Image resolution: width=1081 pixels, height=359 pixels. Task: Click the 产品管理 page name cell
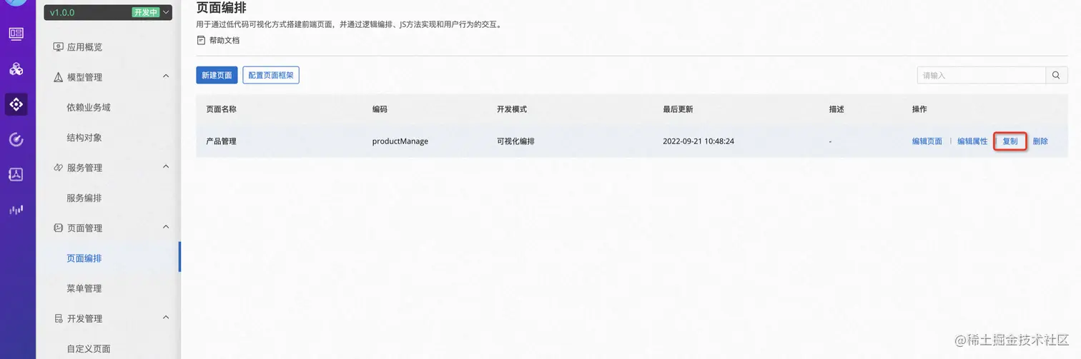221,141
